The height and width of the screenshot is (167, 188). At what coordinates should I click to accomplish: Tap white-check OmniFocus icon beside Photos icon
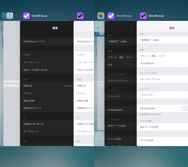111,16
